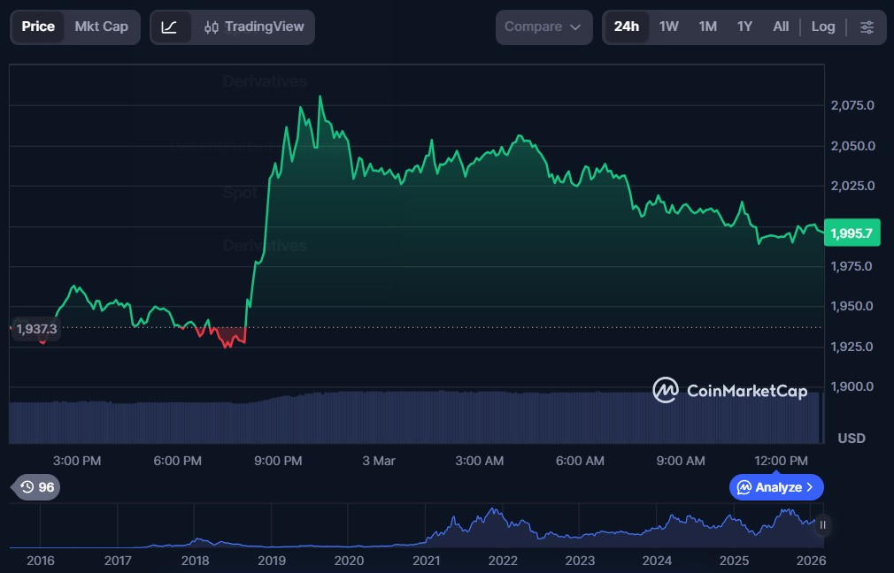The height and width of the screenshot is (573, 894).
Task: Switch to line chart view icon
Action: [x=170, y=27]
